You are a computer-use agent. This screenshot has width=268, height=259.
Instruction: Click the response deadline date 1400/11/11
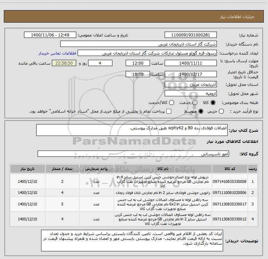click(x=191, y=63)
